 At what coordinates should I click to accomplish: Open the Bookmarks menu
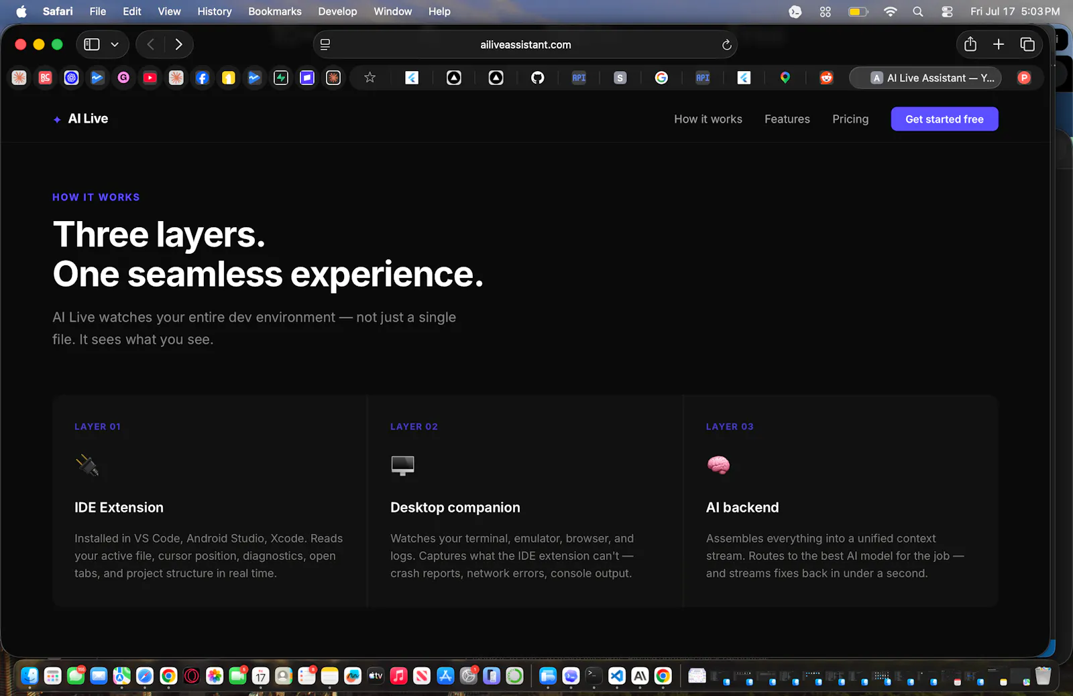click(275, 11)
